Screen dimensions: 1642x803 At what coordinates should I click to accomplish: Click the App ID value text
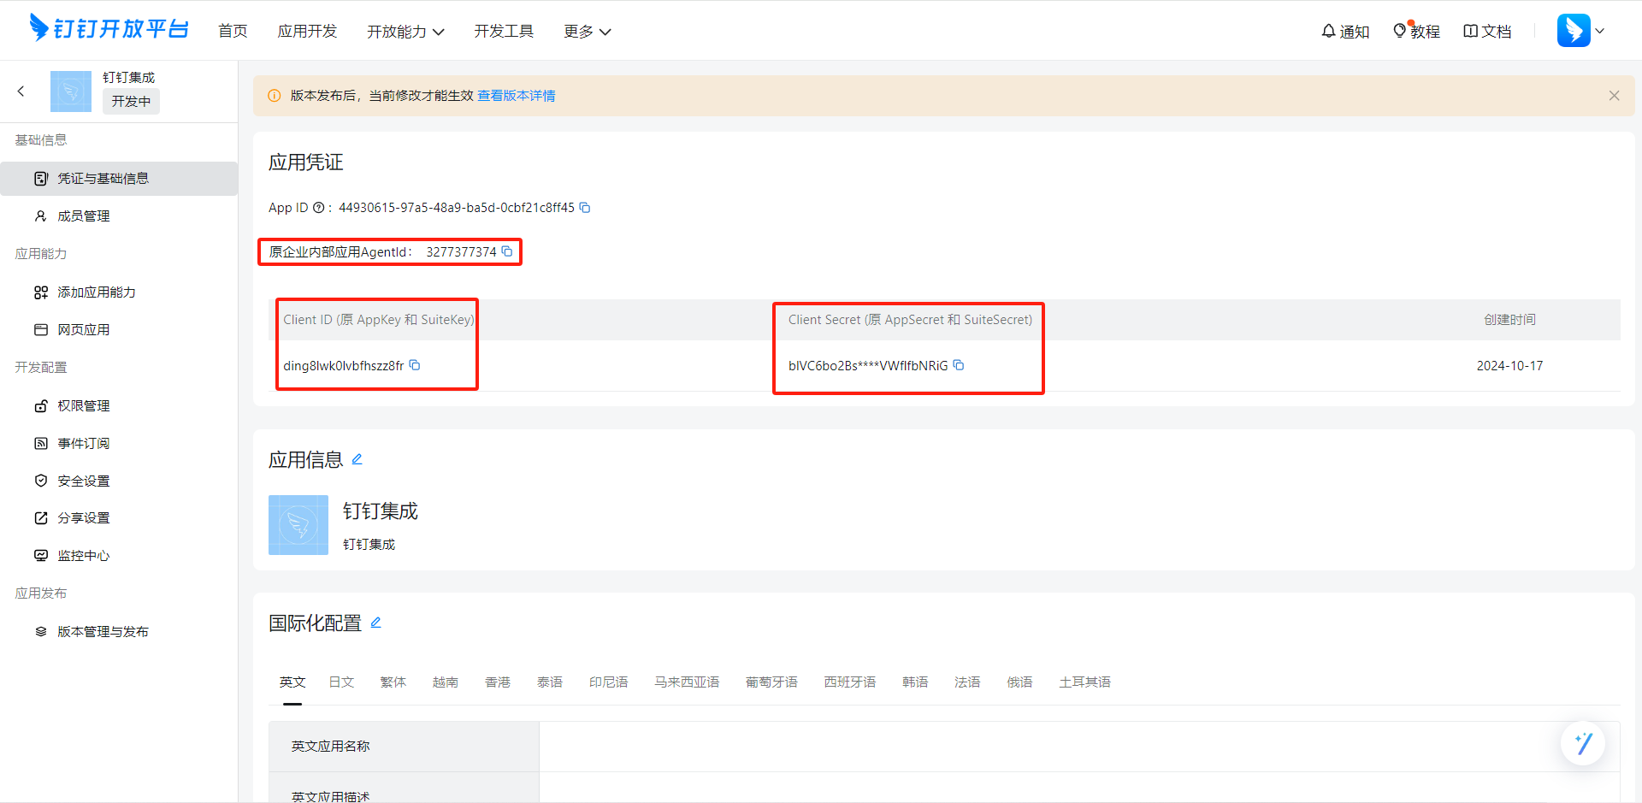[x=457, y=208]
